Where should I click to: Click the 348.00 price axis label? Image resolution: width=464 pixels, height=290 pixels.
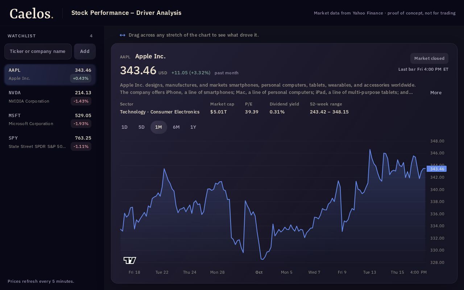pos(437,141)
